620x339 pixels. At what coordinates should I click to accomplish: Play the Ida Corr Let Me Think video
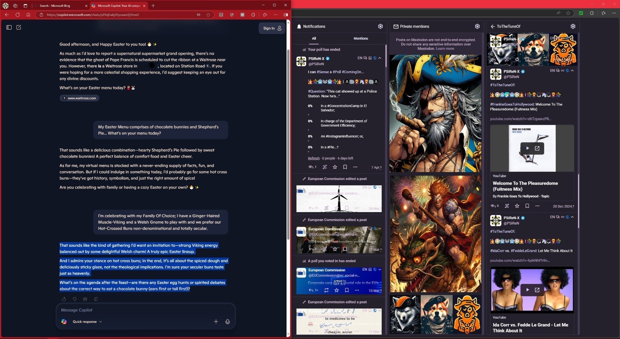click(x=528, y=290)
